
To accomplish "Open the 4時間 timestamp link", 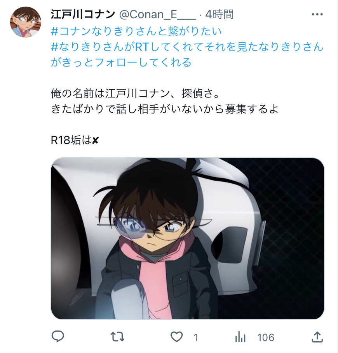I will 220,15.
